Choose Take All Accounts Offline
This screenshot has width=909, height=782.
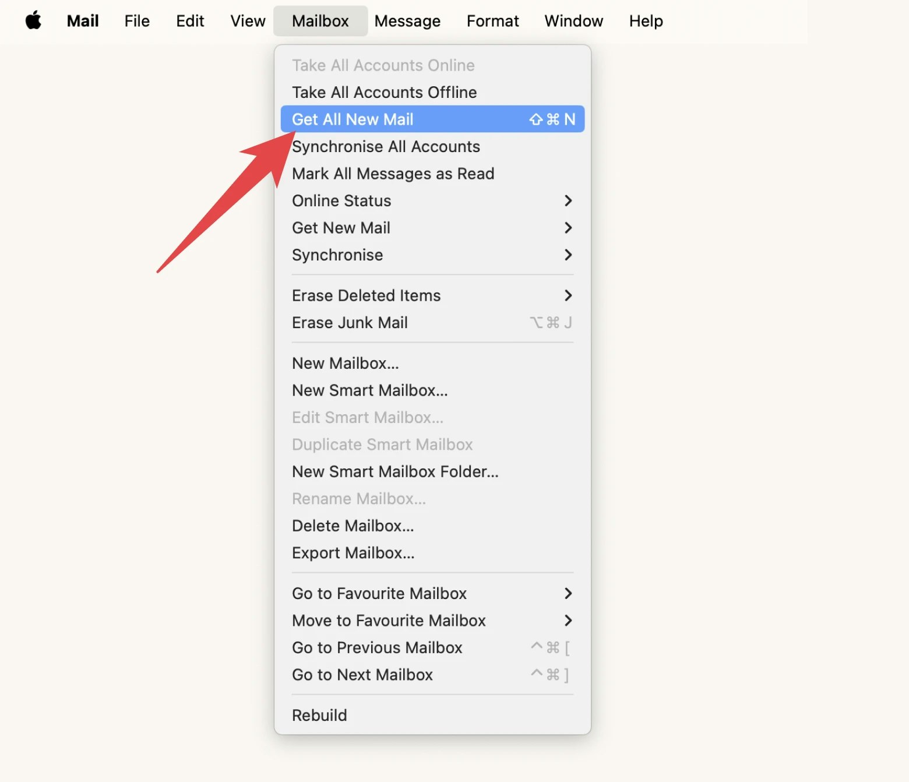[x=432, y=92]
